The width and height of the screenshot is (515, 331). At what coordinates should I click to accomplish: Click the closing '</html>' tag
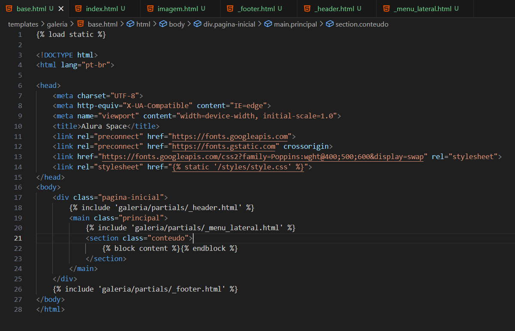tap(51, 310)
